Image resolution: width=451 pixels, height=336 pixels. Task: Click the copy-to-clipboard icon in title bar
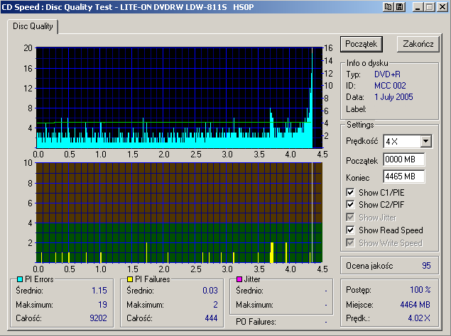click(x=388, y=7)
